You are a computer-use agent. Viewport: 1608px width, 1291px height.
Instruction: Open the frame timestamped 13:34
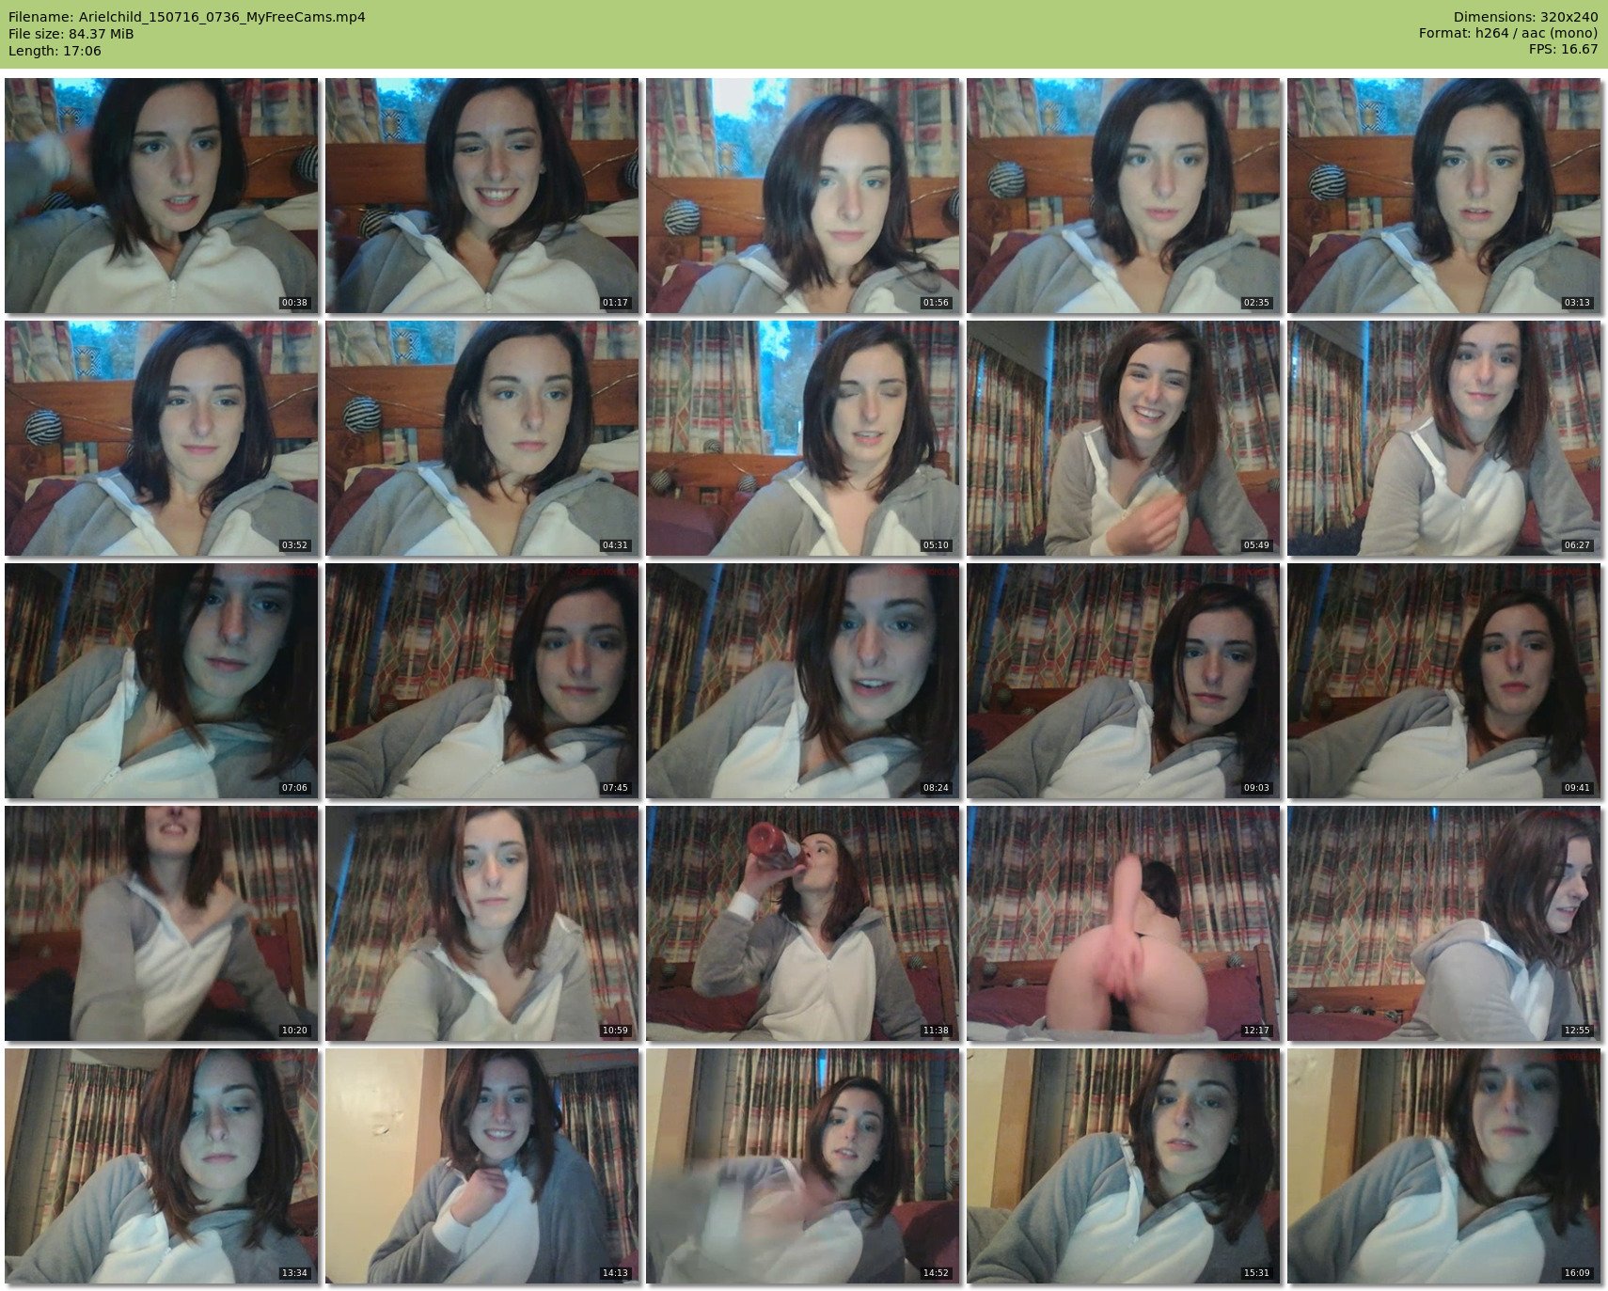click(161, 1166)
